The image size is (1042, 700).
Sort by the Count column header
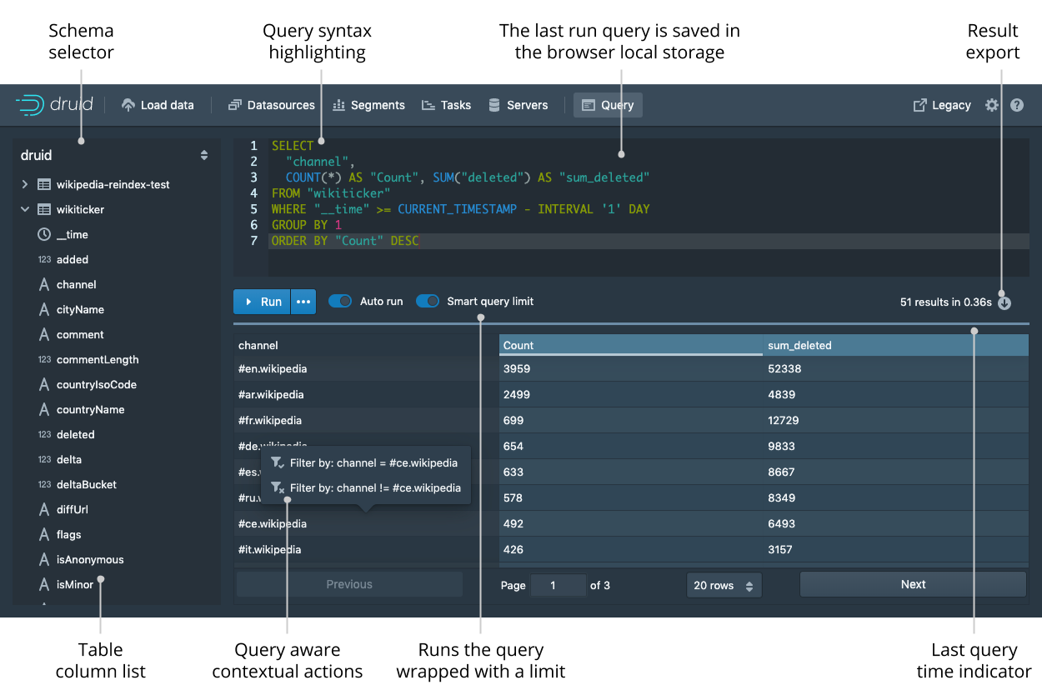point(631,345)
